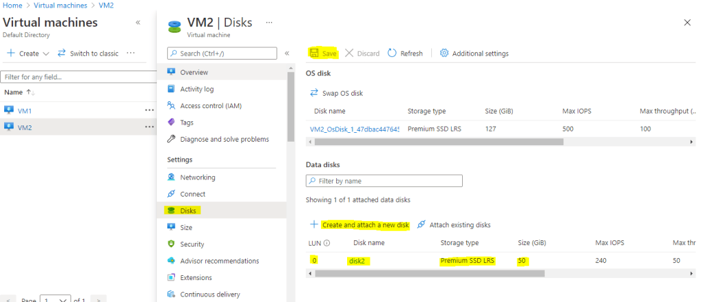Screen dimensions: 701x302
Task: Open the Create dropdown arrow
Action: click(46, 53)
